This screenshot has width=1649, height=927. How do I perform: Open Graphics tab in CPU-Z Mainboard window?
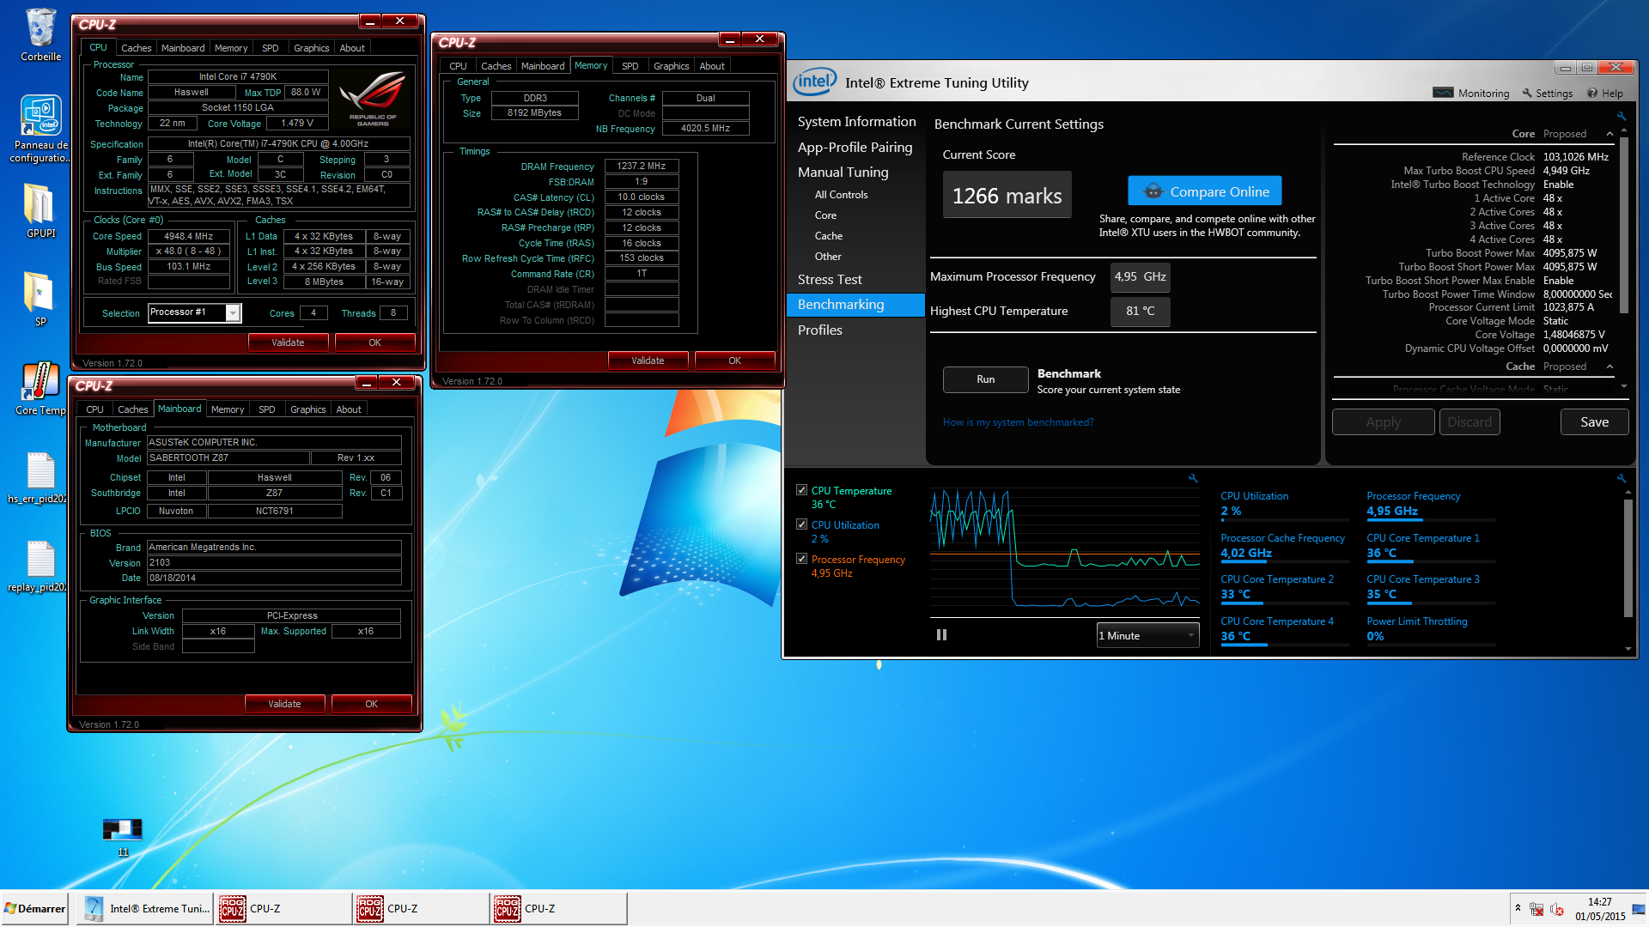(x=307, y=409)
